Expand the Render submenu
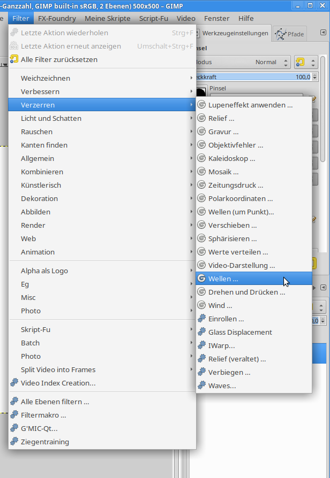 [x=102, y=225]
